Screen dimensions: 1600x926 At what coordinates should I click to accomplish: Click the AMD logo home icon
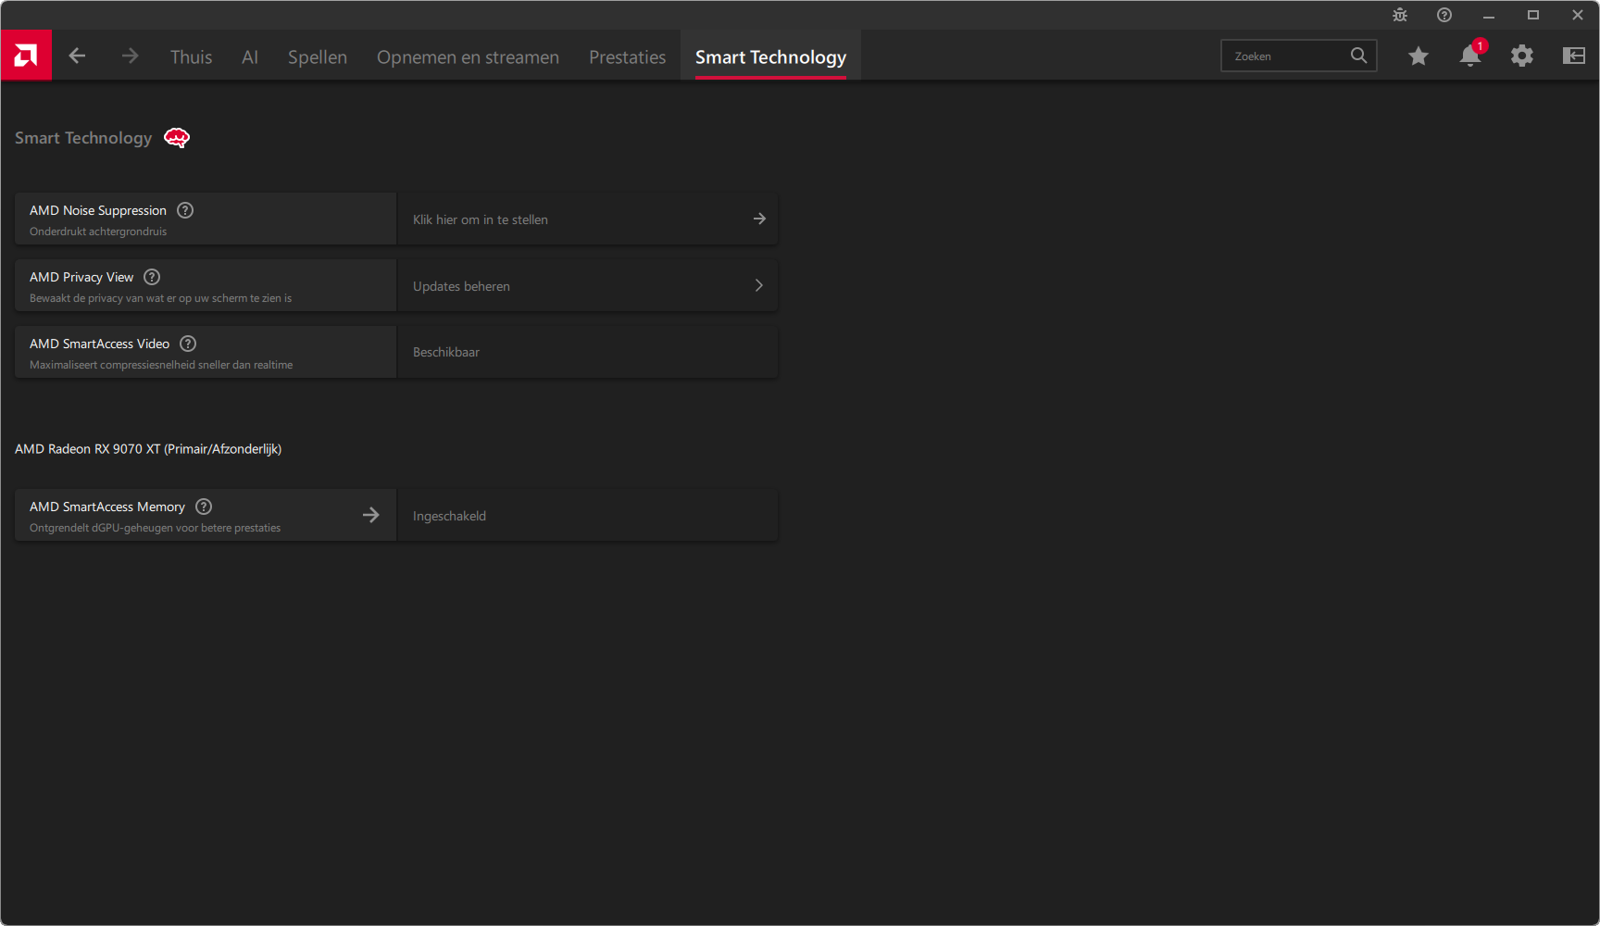pos(26,56)
